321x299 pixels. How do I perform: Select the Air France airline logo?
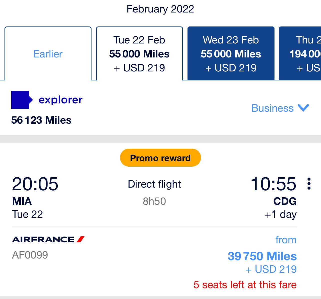[48, 239]
